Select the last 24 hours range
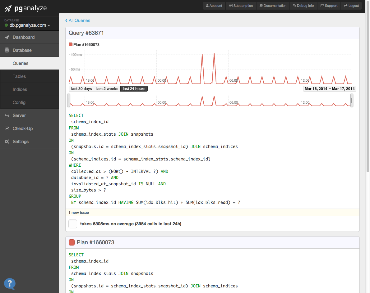370x293 pixels. pos(134,88)
